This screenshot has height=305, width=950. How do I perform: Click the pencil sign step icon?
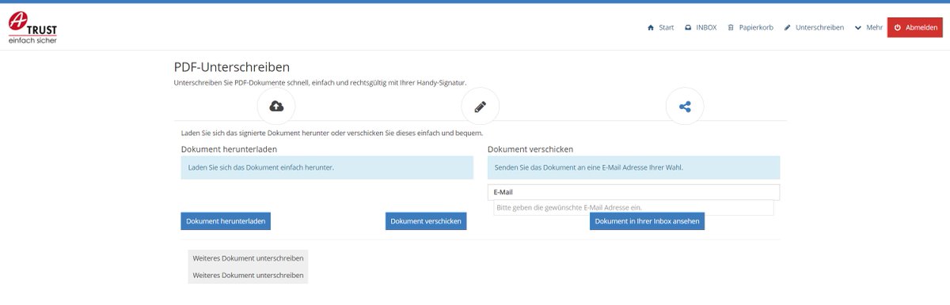[480, 106]
